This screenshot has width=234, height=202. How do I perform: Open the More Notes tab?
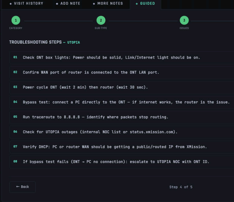click(108, 4)
